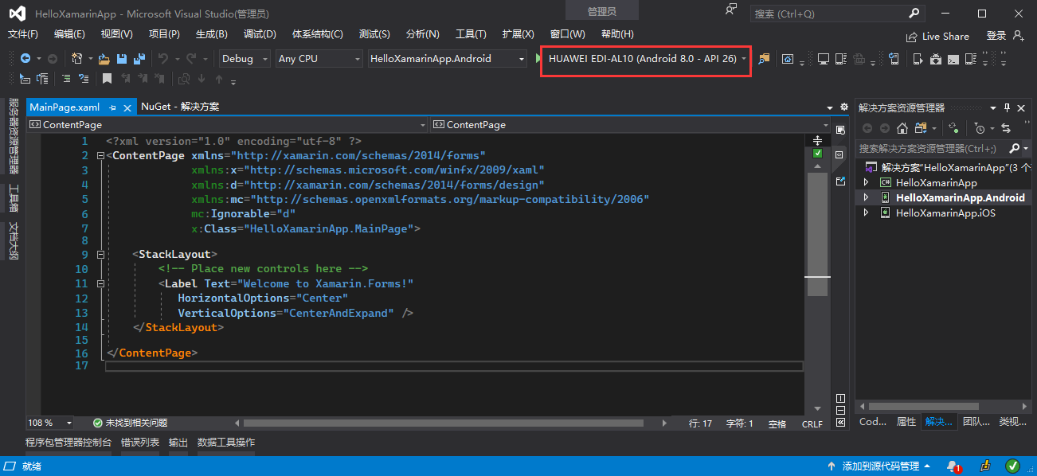The width and height of the screenshot is (1037, 476).
Task: Click the Save All toolbar icon
Action: (138, 59)
